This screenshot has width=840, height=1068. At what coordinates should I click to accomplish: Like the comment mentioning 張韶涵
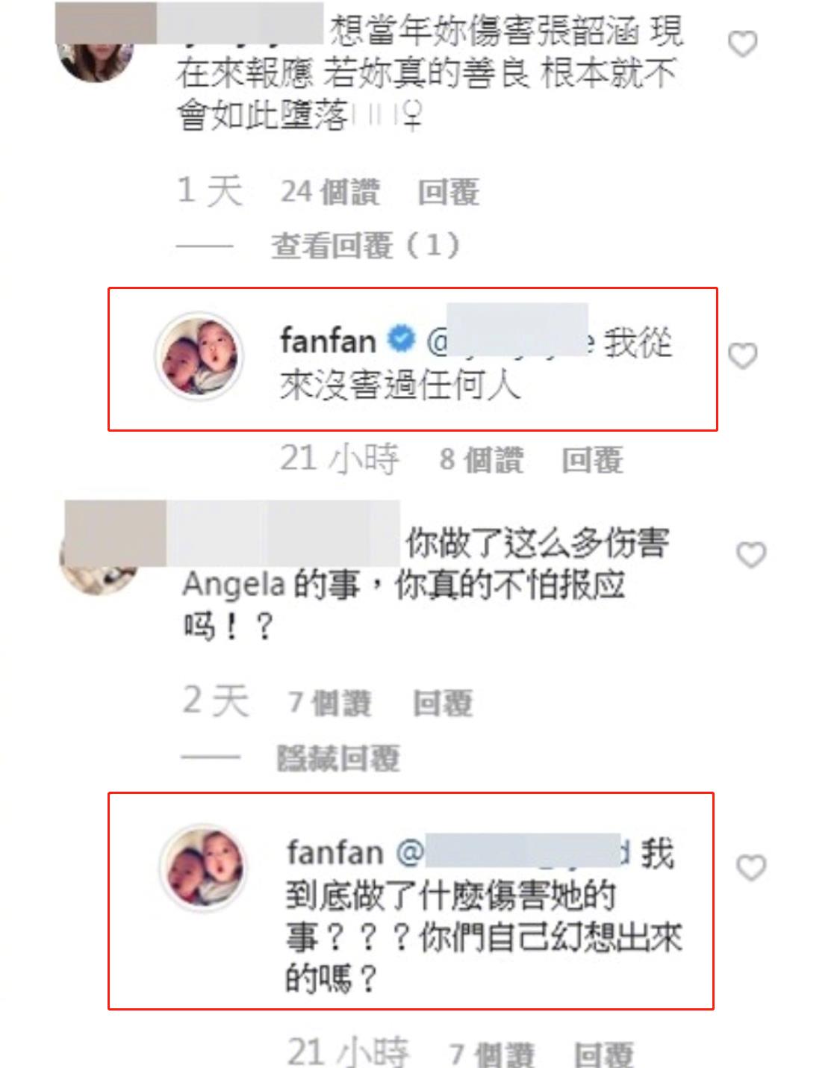click(x=742, y=44)
